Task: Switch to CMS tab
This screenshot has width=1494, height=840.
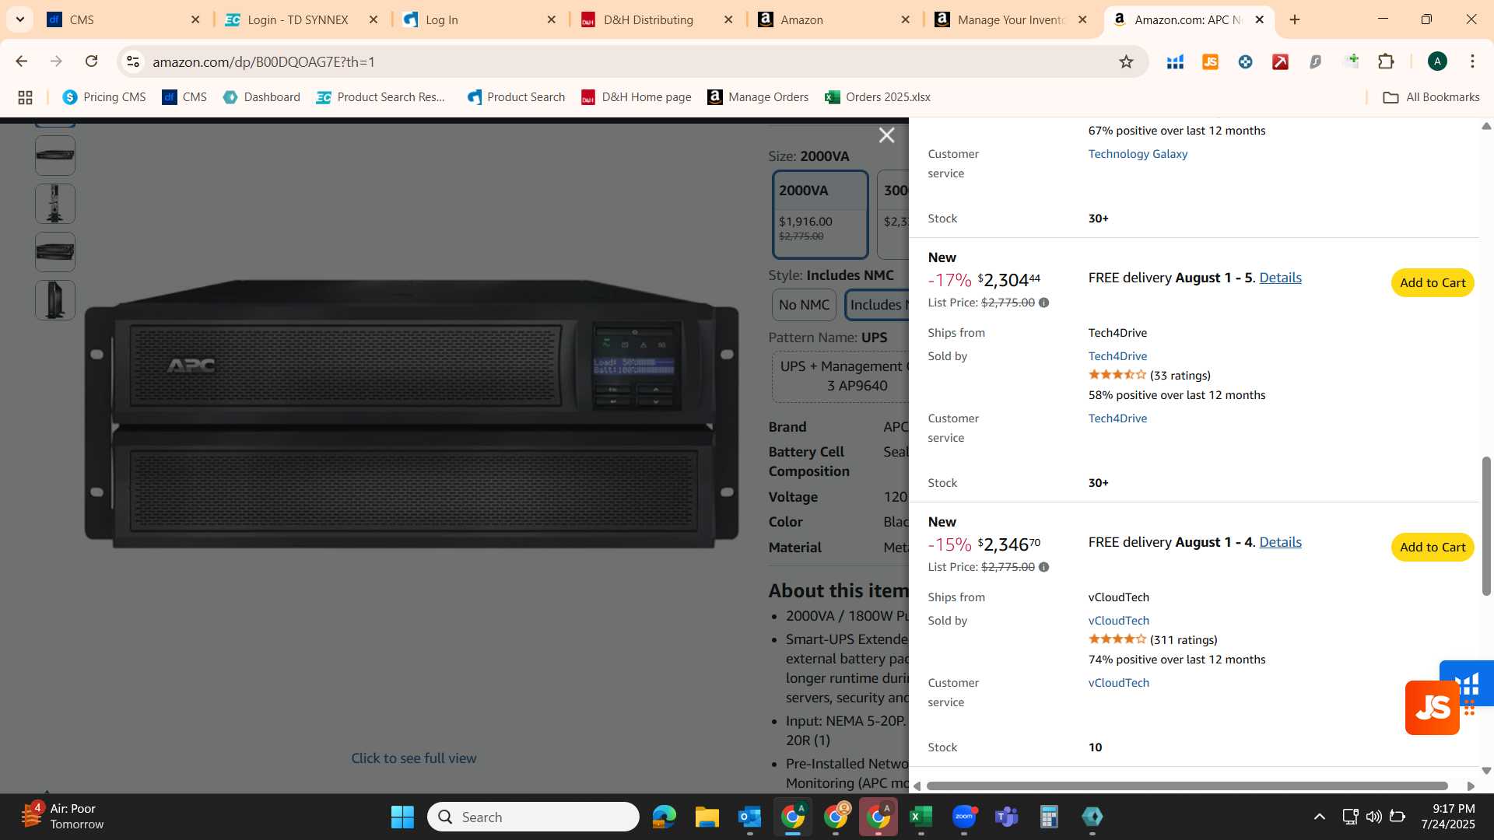Action: 123,19
